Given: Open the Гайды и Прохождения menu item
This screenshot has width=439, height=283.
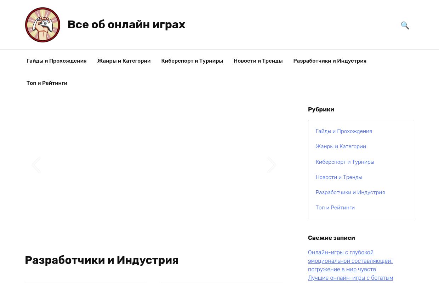Looking at the screenshot, I should coord(56,61).
